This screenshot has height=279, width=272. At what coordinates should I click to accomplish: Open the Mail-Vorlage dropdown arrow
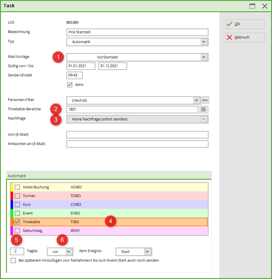click(x=204, y=57)
